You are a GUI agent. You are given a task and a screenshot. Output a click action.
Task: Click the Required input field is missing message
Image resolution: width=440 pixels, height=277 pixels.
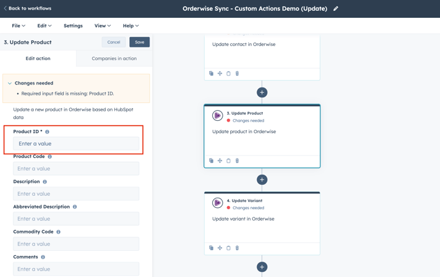(68, 94)
